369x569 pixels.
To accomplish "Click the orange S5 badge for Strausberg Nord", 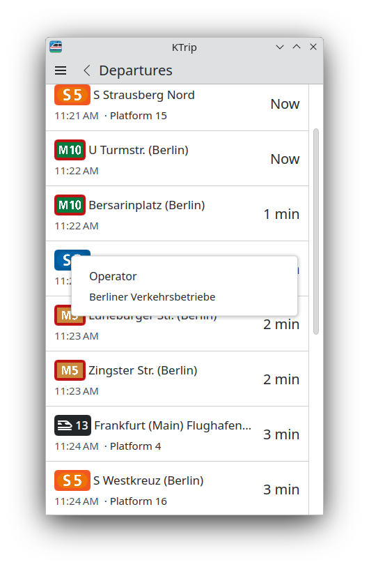I will pyautogui.click(x=72, y=95).
